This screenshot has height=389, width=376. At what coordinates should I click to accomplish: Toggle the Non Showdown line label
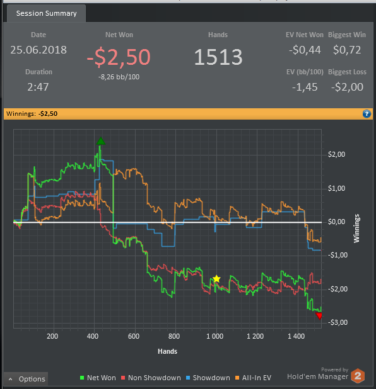(x=155, y=378)
